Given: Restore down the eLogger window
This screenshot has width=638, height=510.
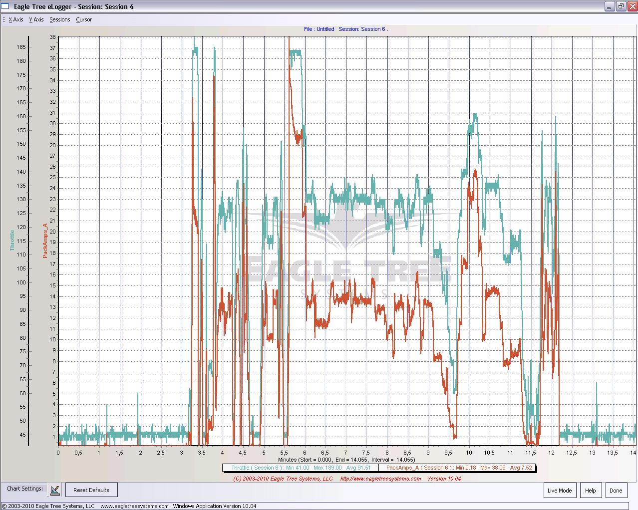Looking at the screenshot, I should tap(621, 6).
